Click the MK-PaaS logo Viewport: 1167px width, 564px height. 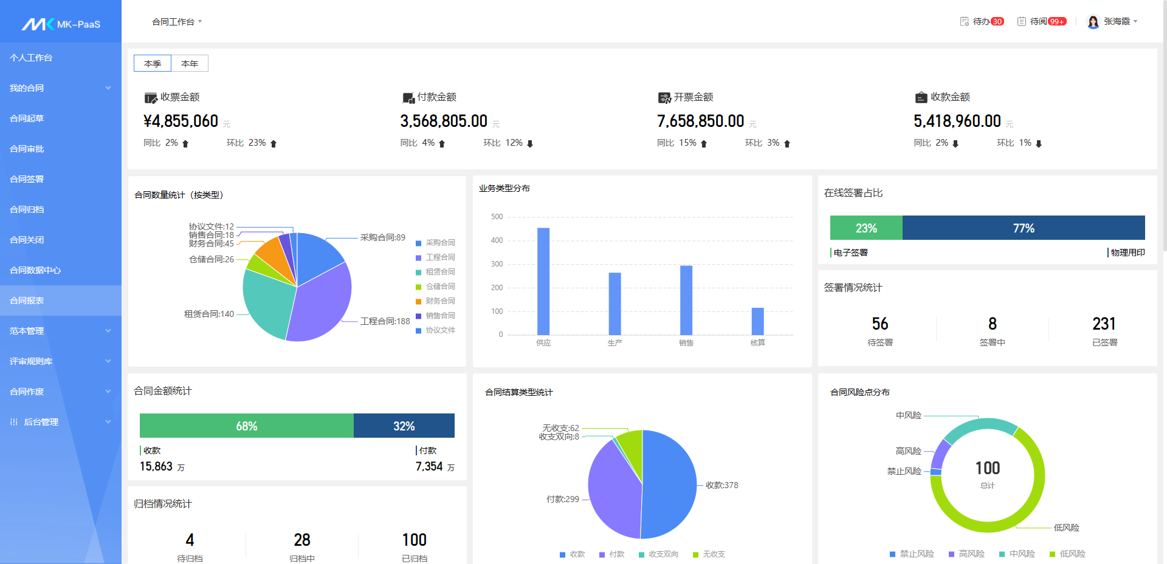point(61,24)
